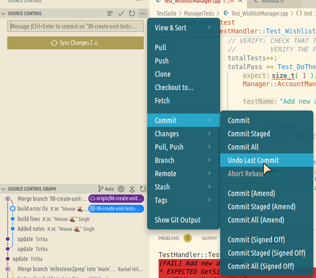Choose Commit (Amend)
This screenshot has width=316, height=278.
267,193
